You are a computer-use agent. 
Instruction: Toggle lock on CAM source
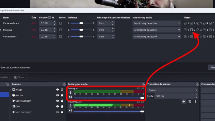tap(62, 106)
